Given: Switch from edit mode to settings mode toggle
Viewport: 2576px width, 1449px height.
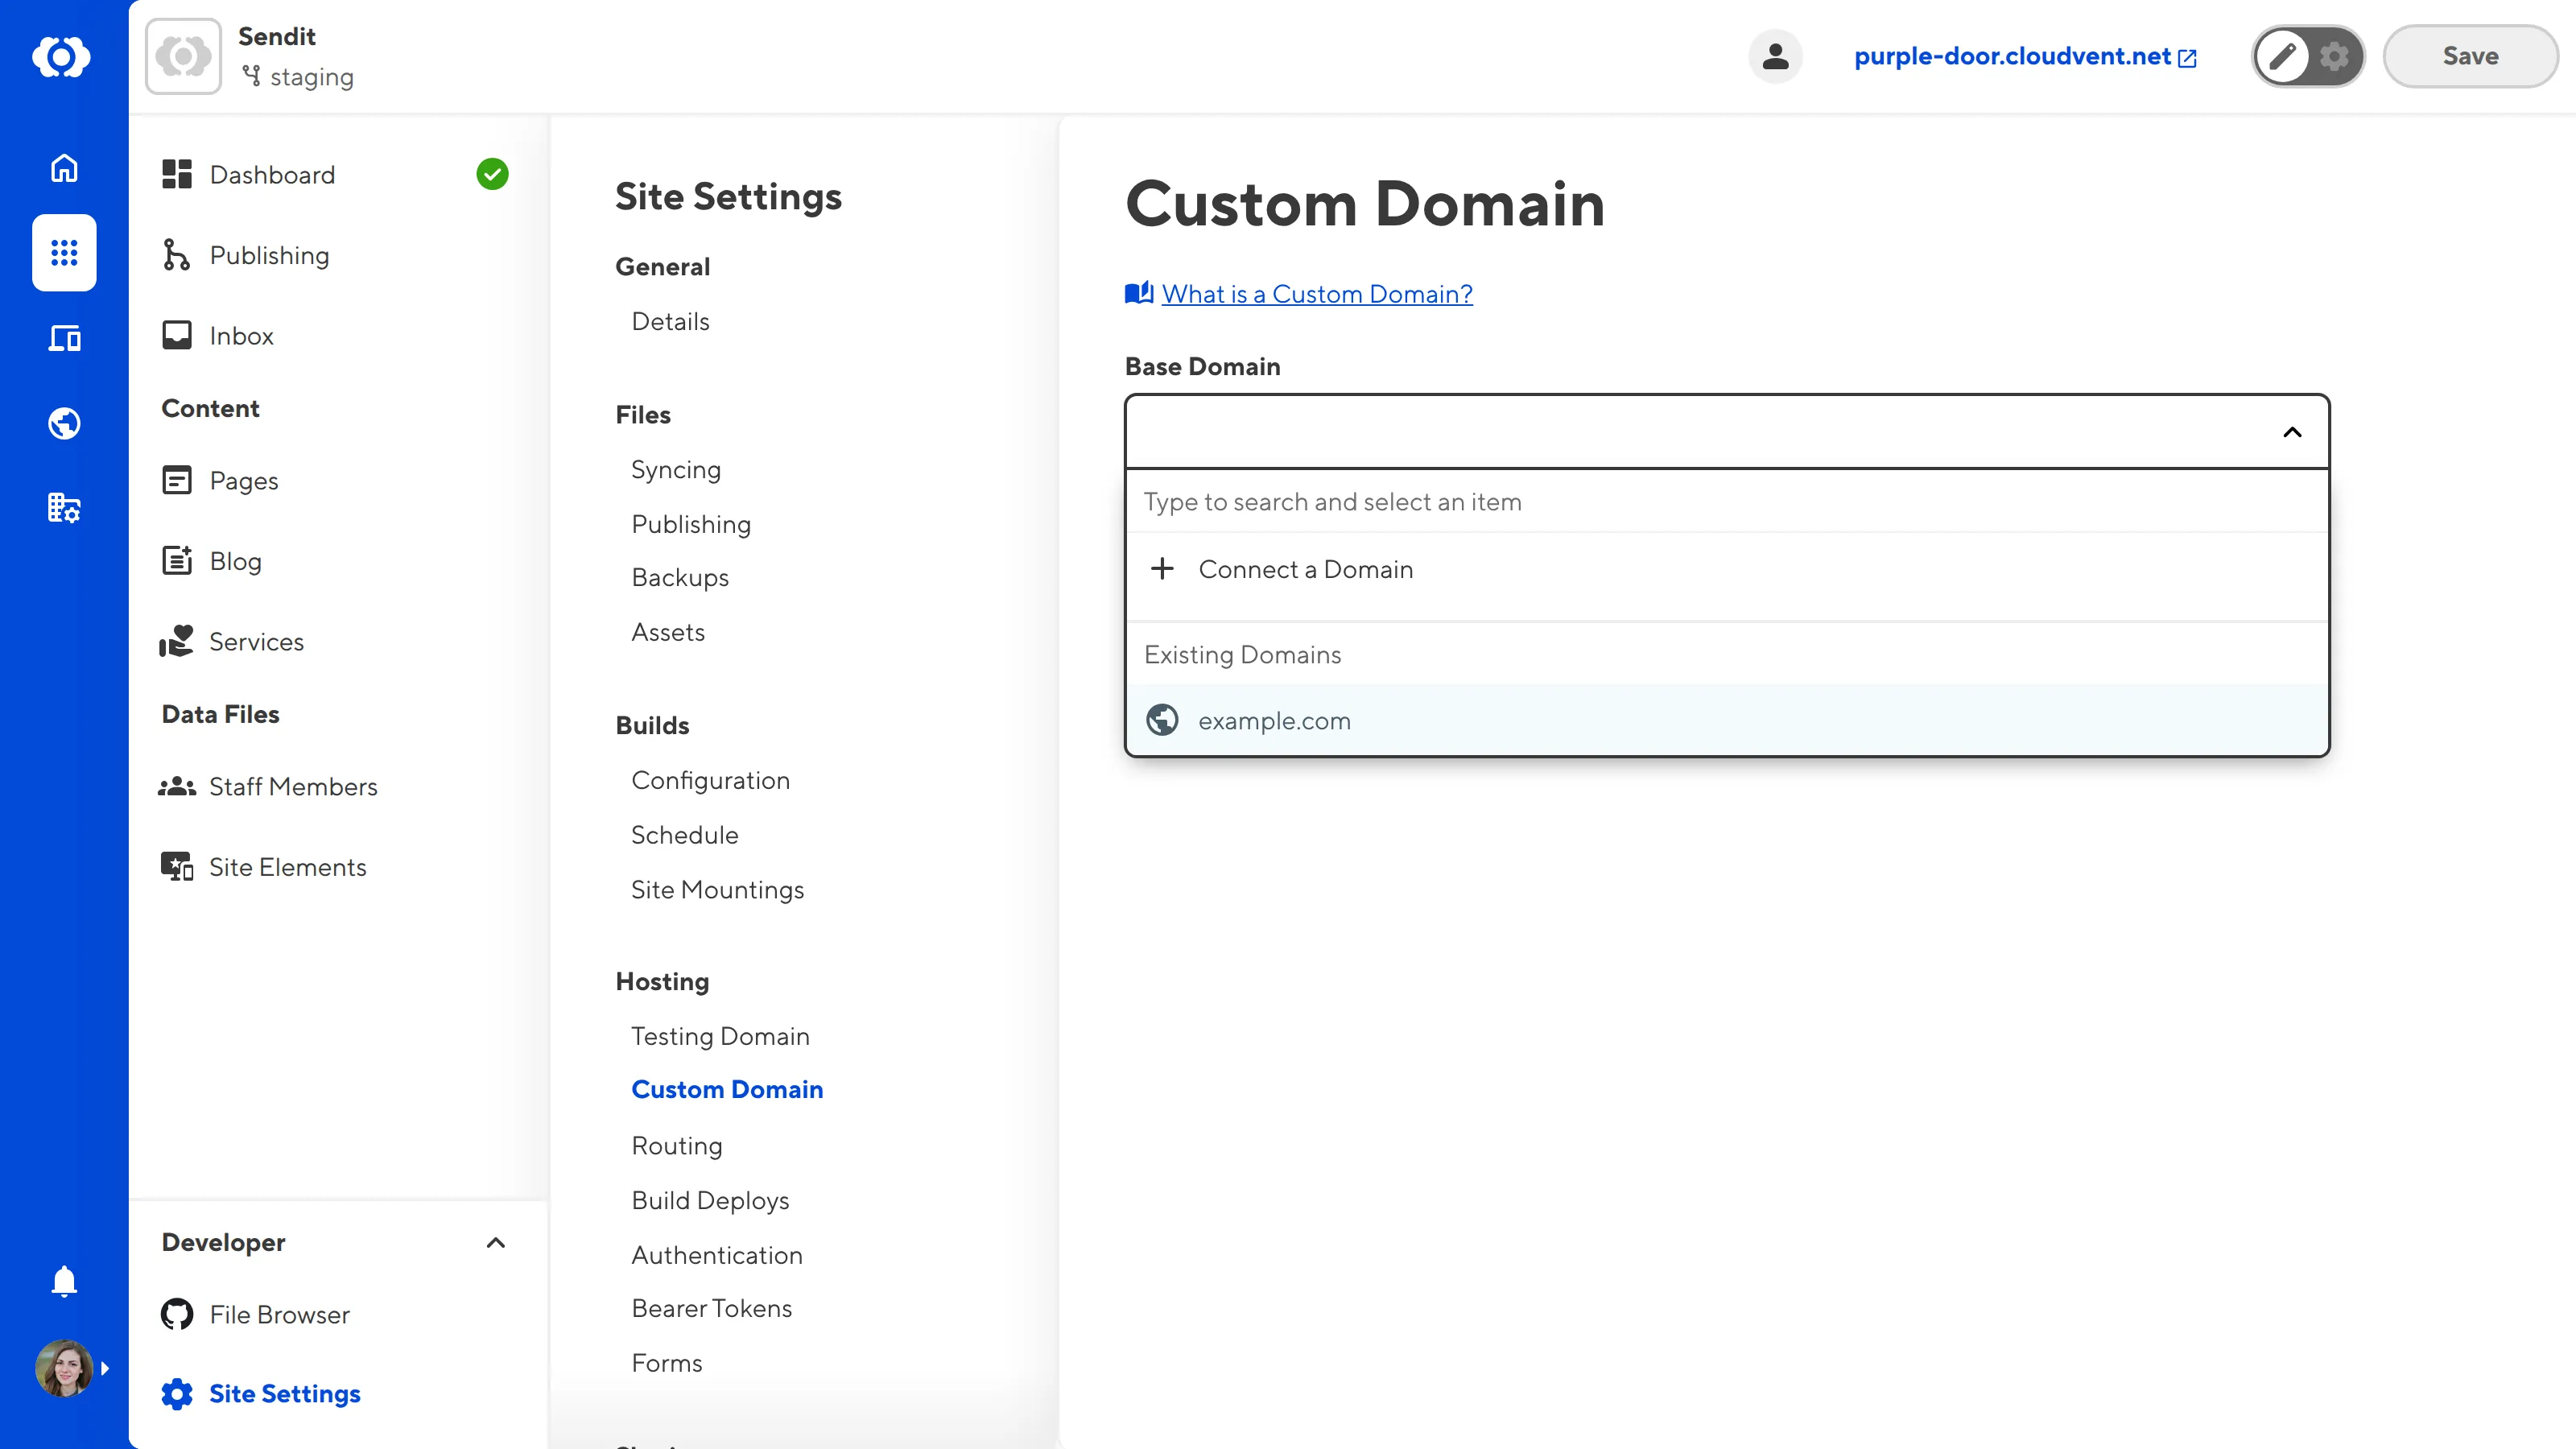Looking at the screenshot, I should click(x=2334, y=56).
